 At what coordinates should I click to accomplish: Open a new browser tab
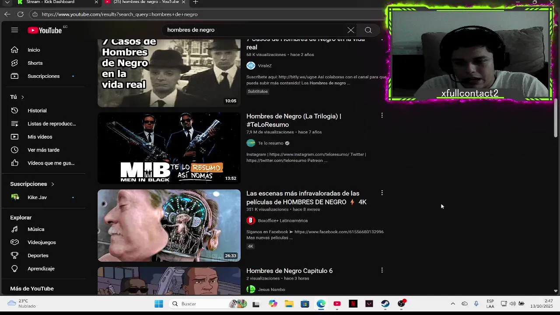[x=196, y=2]
